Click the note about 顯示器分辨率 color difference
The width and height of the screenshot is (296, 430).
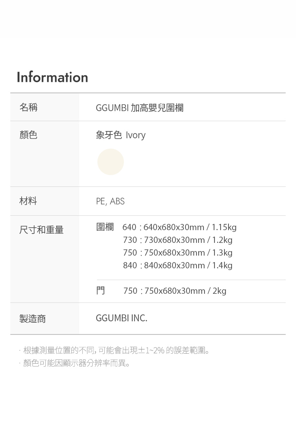click(x=76, y=363)
